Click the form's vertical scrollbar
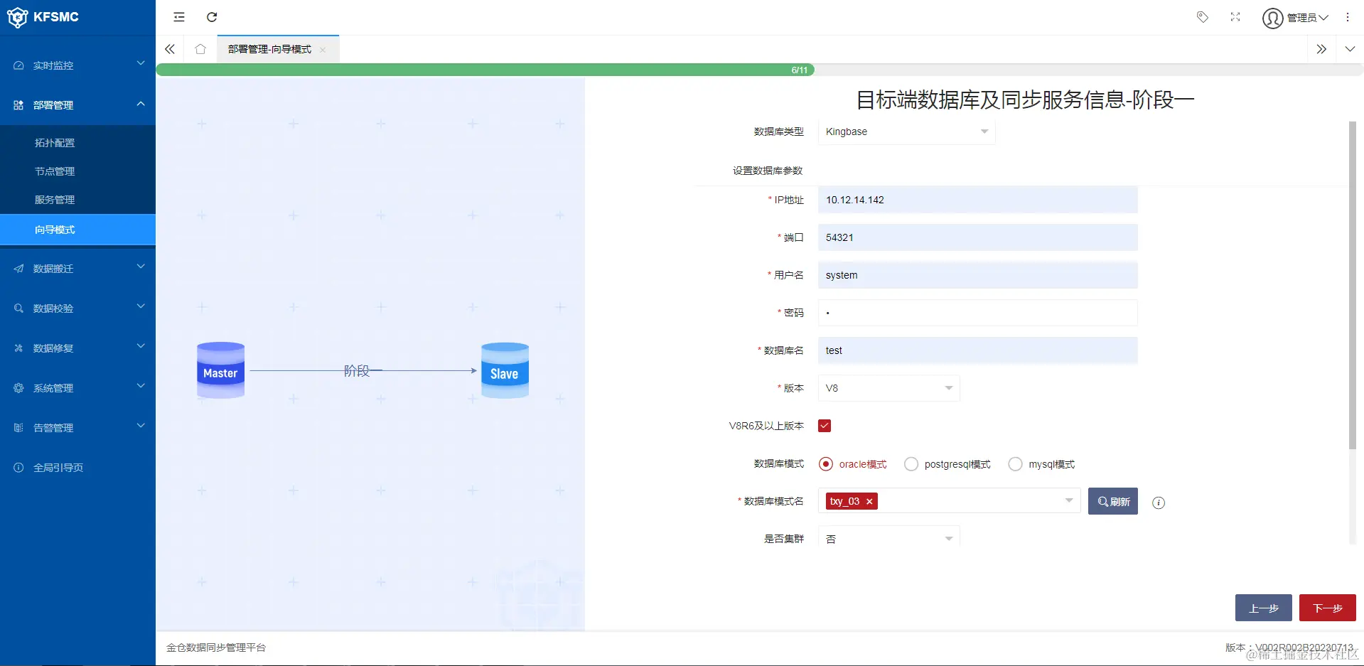1364x666 pixels. (1353, 284)
